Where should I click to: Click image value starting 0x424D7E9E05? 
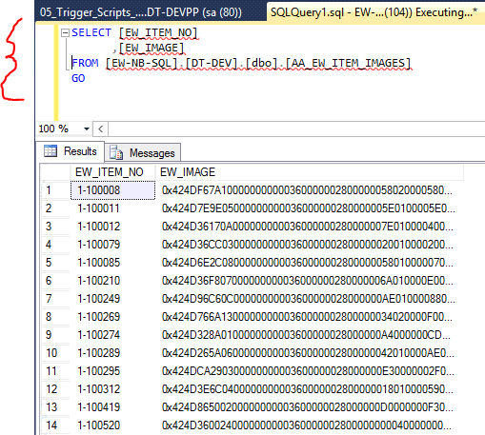pos(310,208)
